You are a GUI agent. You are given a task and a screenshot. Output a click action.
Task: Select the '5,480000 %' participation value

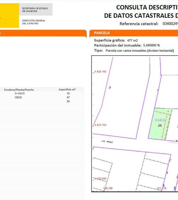pyautogui.click(x=151, y=45)
